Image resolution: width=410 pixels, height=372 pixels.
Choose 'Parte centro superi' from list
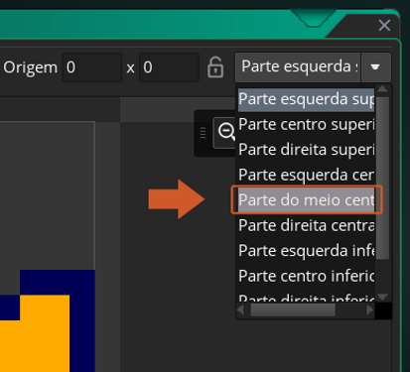point(307,125)
